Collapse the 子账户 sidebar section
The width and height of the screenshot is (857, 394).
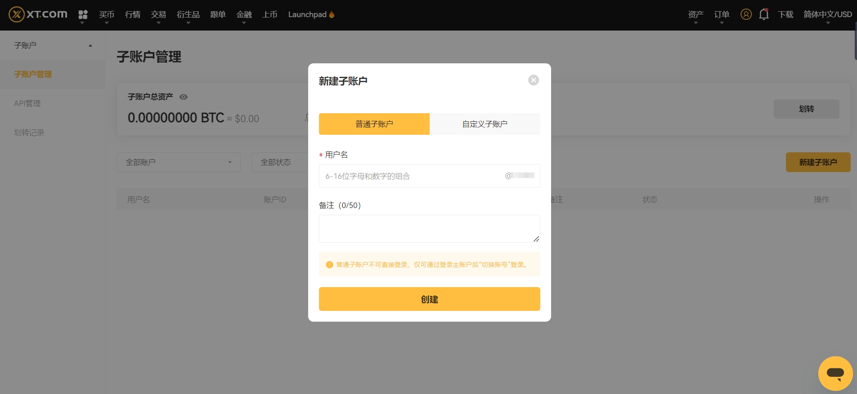click(53, 45)
